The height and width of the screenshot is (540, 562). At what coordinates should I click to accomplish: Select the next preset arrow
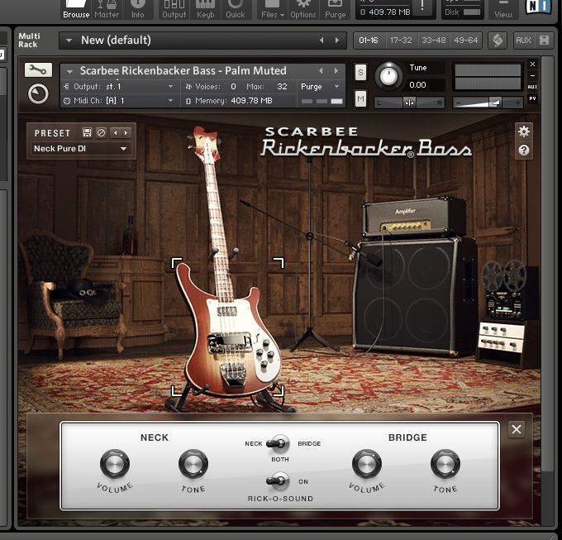[126, 133]
